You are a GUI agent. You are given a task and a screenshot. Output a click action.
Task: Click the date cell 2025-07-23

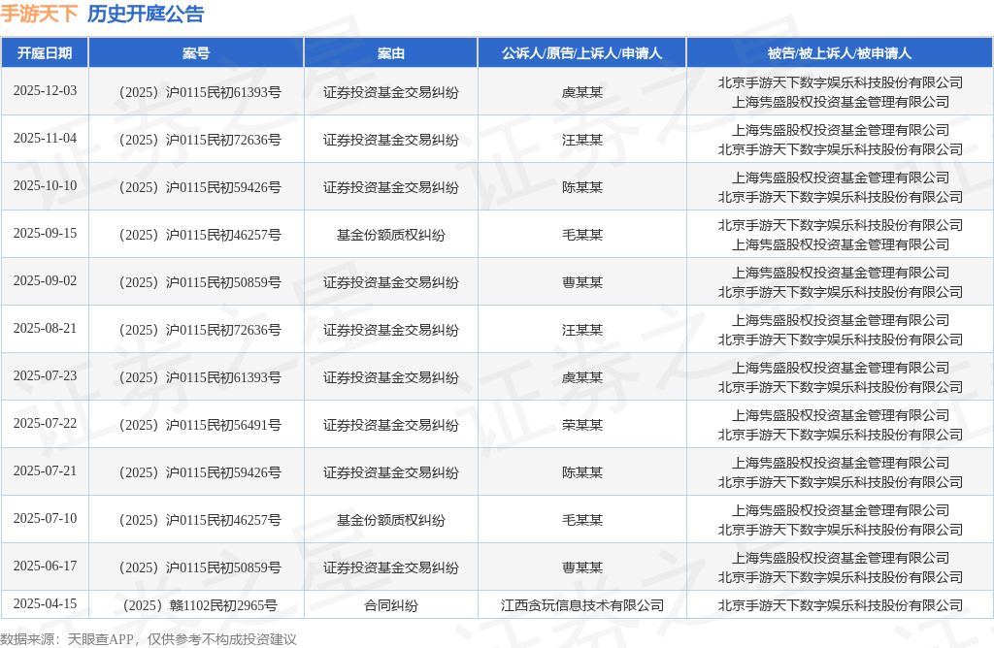pos(45,375)
